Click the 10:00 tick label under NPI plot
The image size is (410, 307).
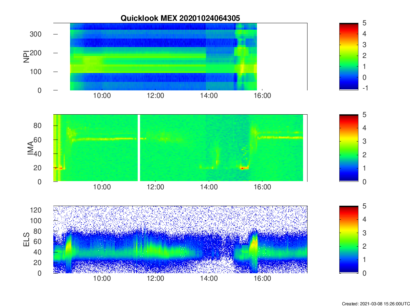coord(102,96)
